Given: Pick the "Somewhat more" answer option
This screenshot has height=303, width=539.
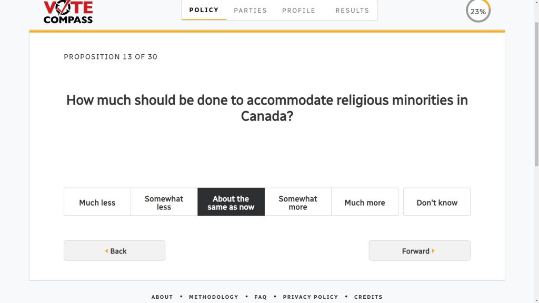Looking at the screenshot, I should click(x=298, y=202).
